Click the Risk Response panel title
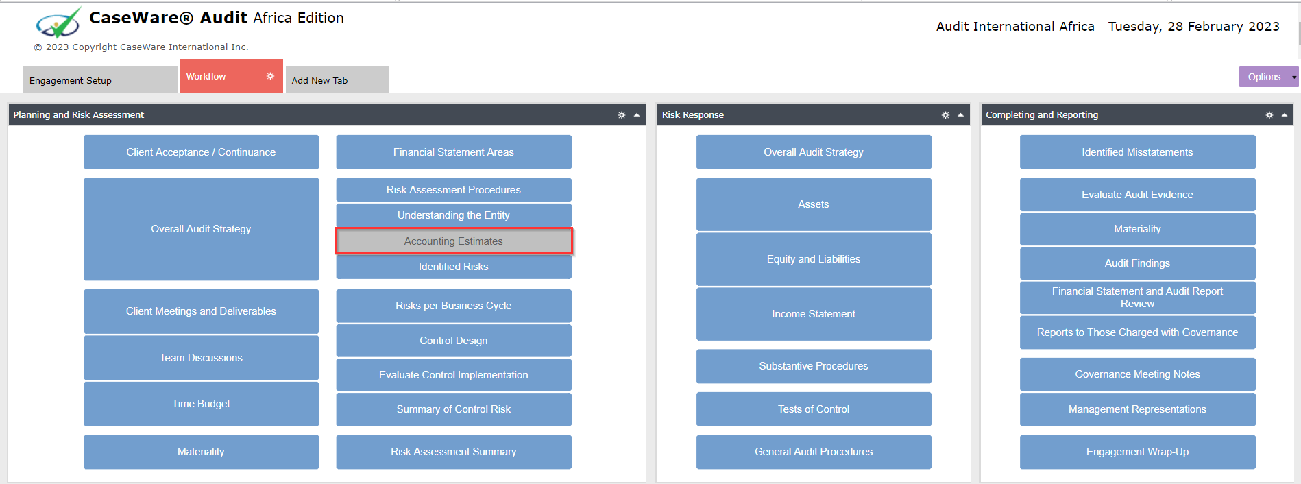Screen dimensions: 1301x484 coord(693,115)
